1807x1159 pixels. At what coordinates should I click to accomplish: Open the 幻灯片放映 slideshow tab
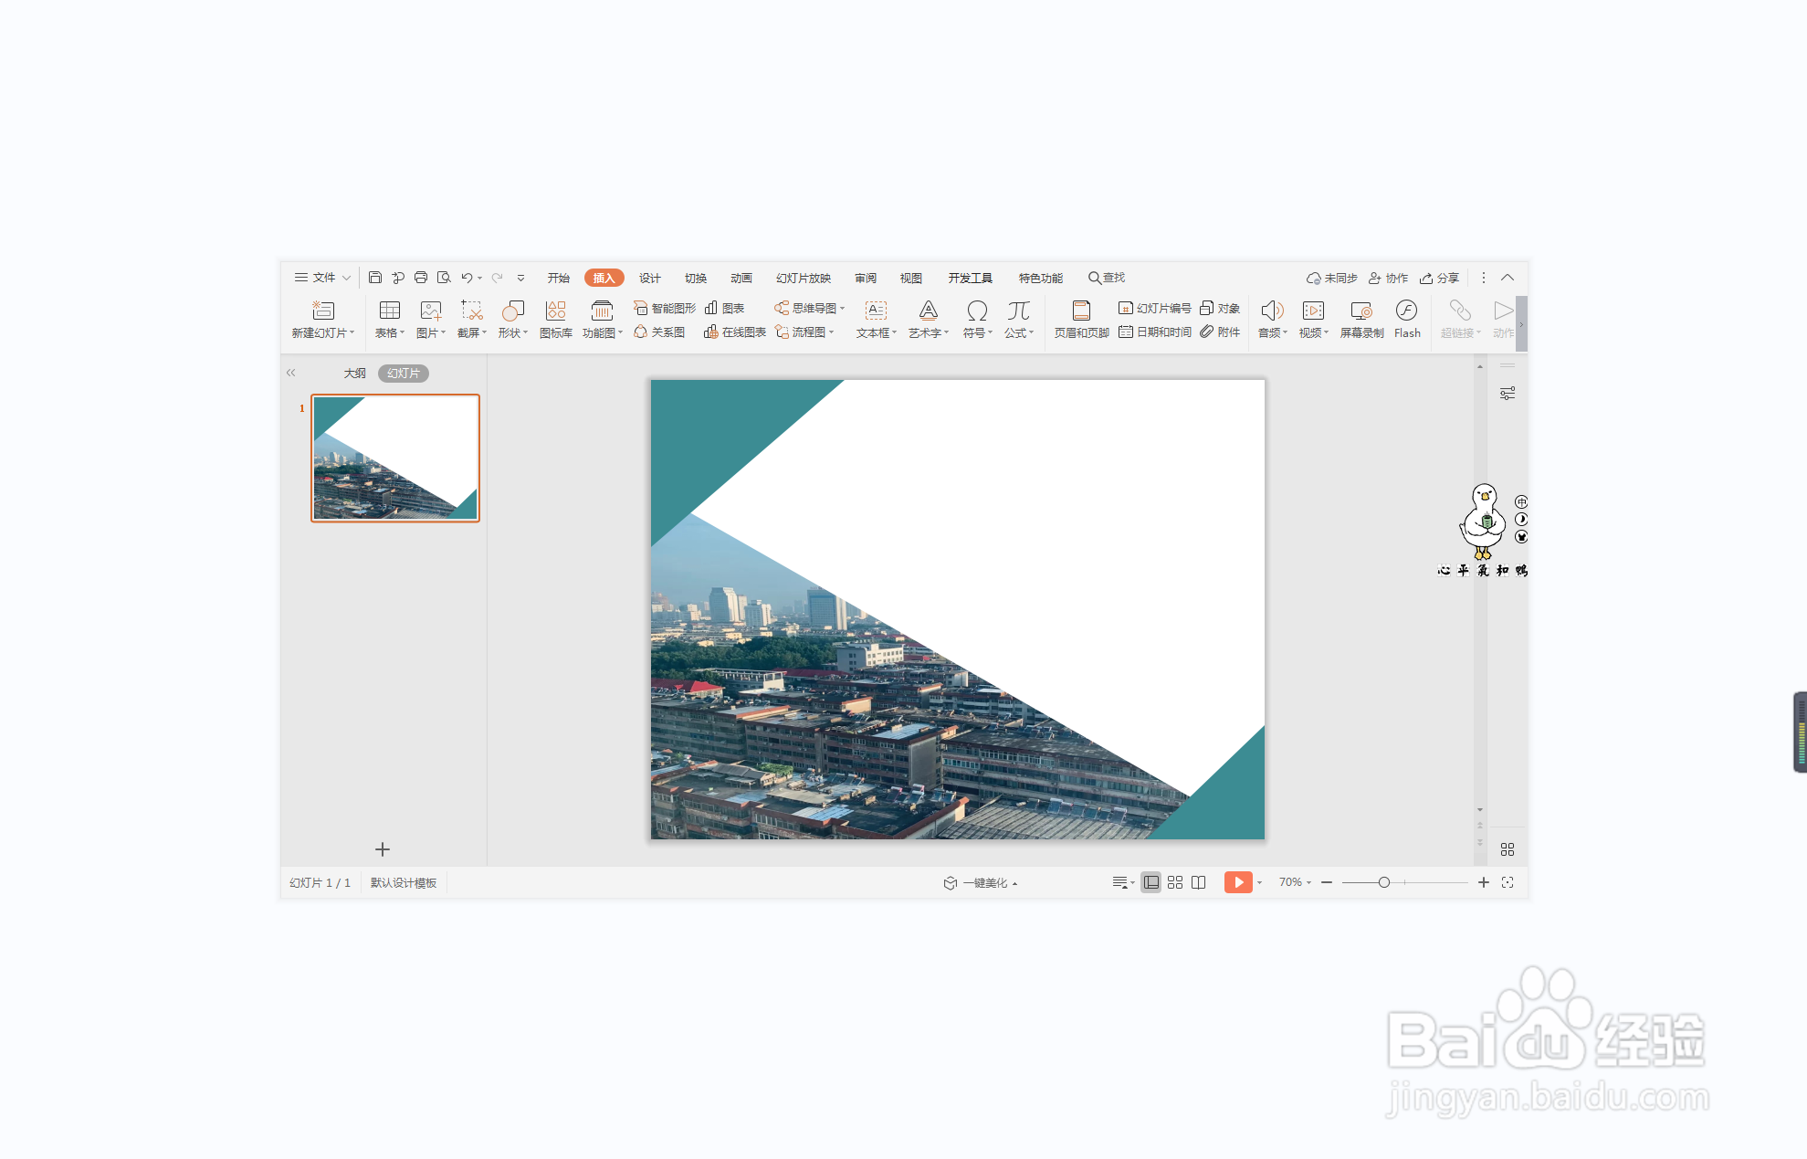pos(803,278)
